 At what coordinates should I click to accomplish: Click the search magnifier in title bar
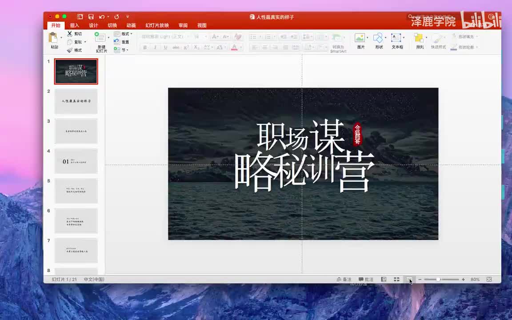[x=410, y=16]
